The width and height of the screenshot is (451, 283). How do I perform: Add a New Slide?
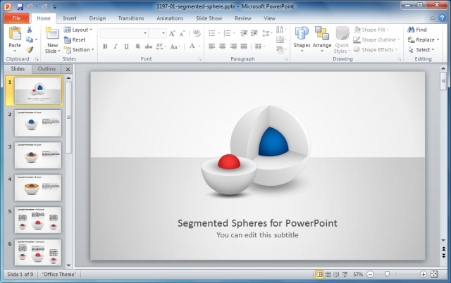(52, 40)
